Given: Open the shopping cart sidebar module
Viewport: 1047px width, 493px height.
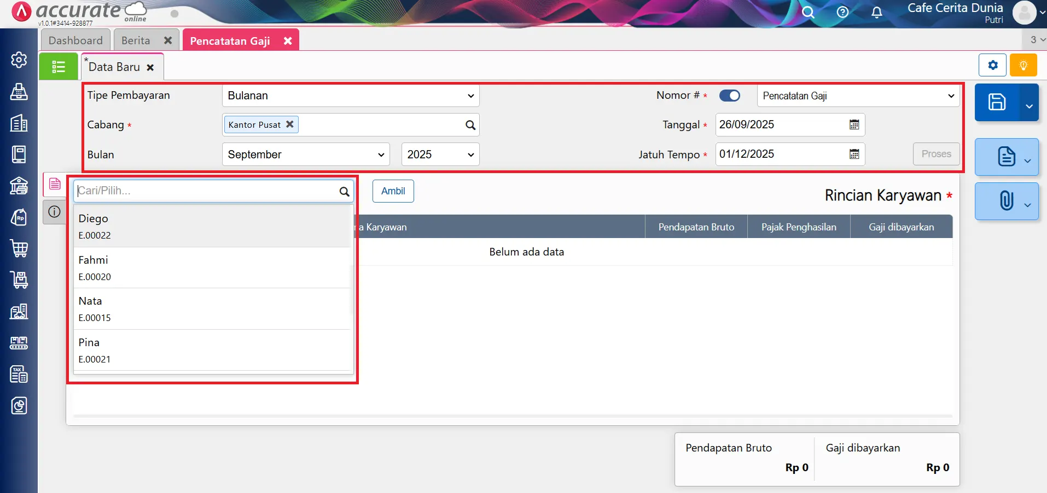Looking at the screenshot, I should (x=19, y=248).
